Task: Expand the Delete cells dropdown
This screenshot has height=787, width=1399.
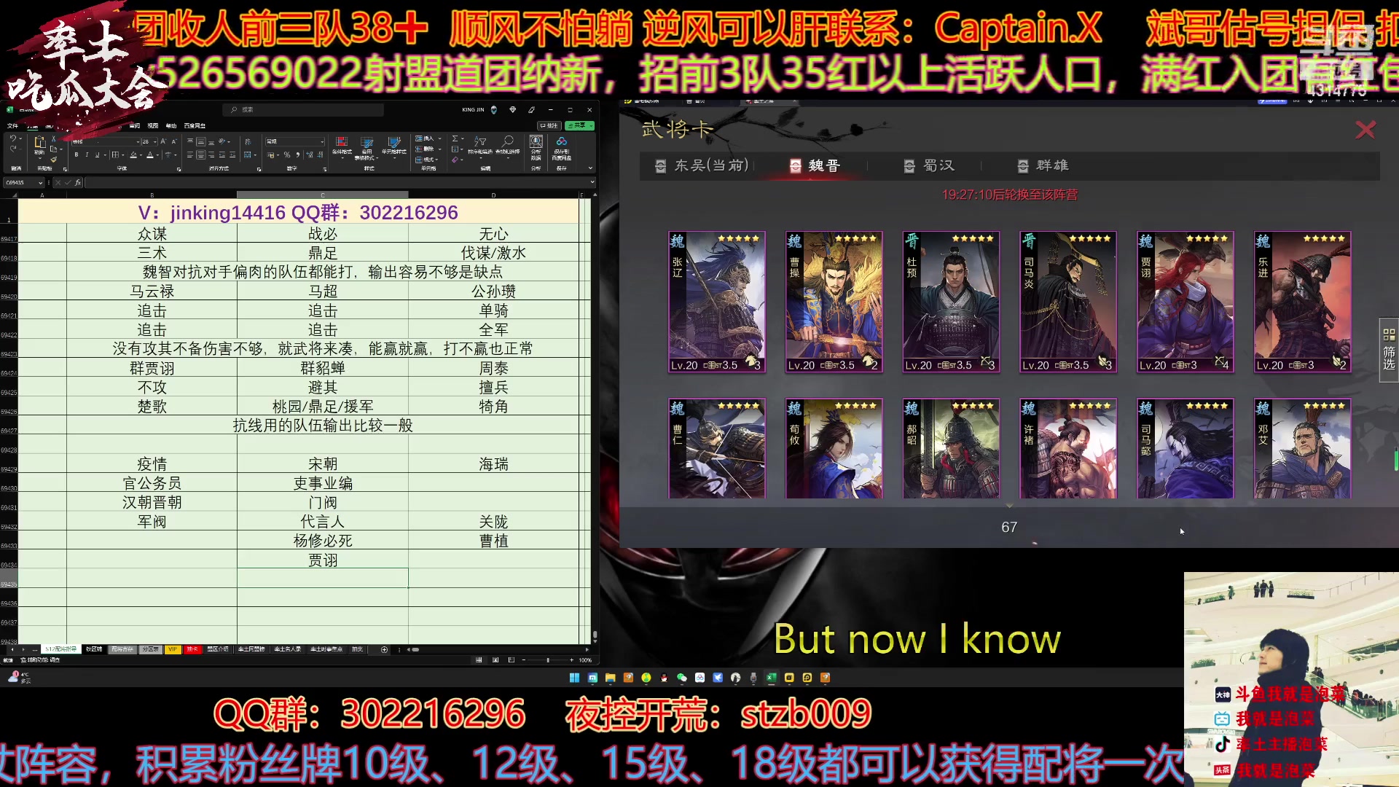Action: pos(440,149)
